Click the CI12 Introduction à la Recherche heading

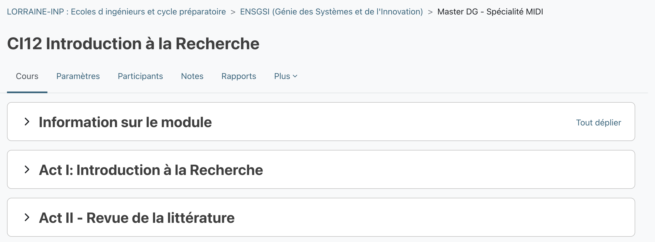click(133, 44)
